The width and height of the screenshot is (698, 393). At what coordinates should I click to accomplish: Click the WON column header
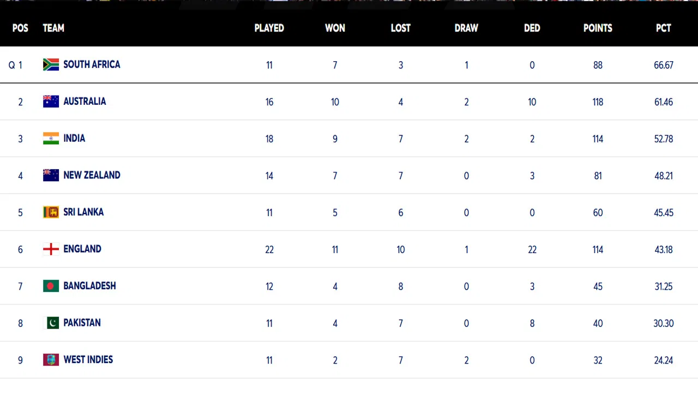tap(335, 28)
